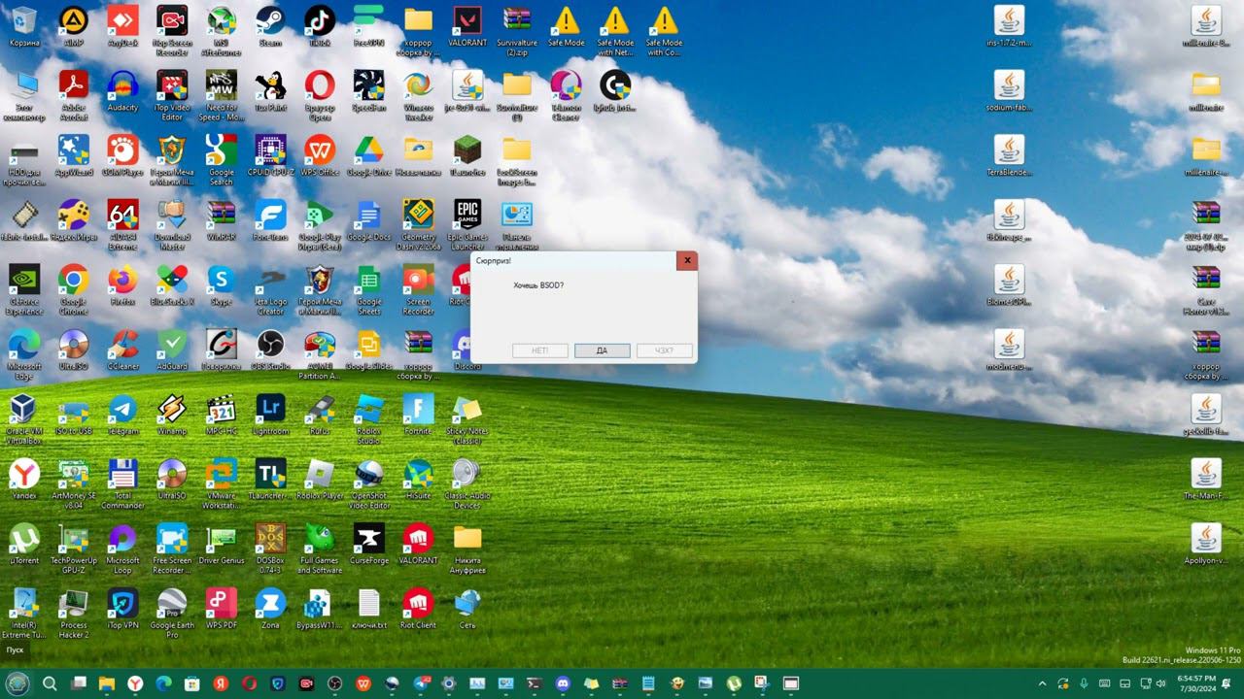Select the Download Master desktop icon
1244x699 pixels.
point(172,225)
